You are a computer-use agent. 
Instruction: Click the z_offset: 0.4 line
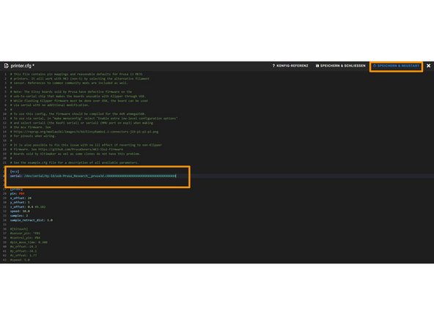coord(28,206)
